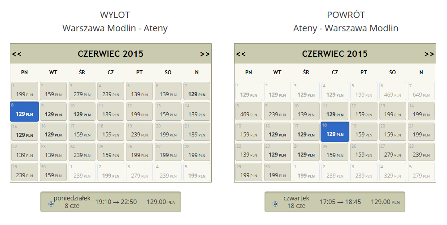Click highlighted June 8 departure date
The image size is (447, 225).
25,111
